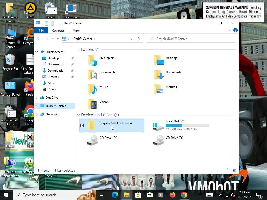Open AIMP desktop shortcut

coord(30,10)
